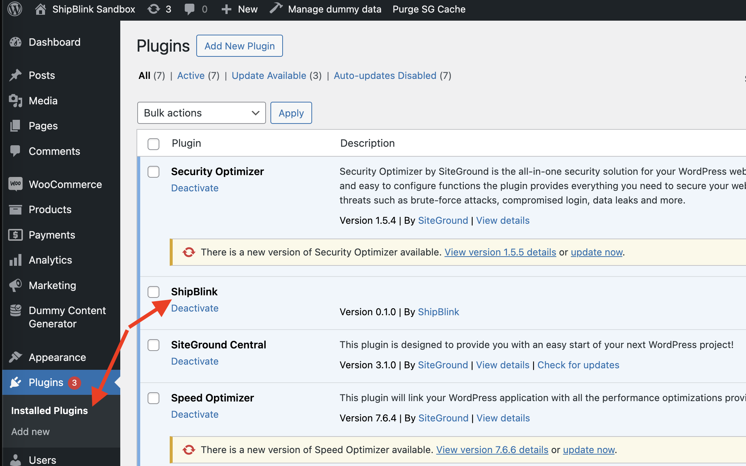This screenshot has width=746, height=466.
Task: Click the Description column header
Action: pos(367,143)
